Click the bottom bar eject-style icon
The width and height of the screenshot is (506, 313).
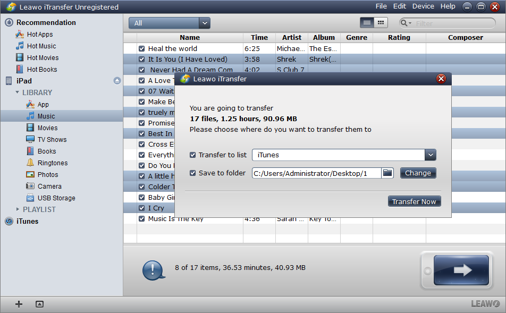coord(40,304)
